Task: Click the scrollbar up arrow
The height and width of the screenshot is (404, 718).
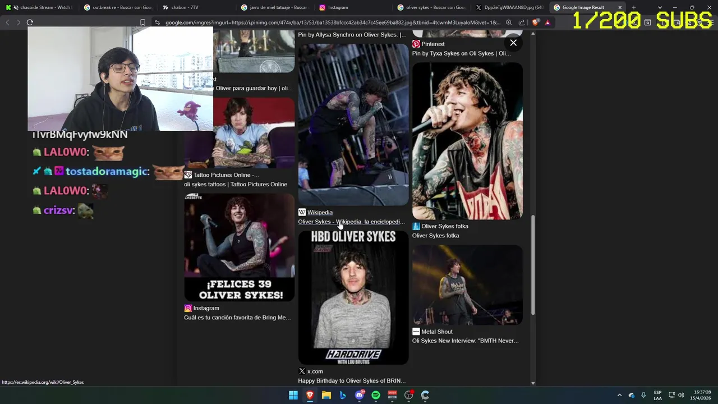Action: (x=533, y=34)
